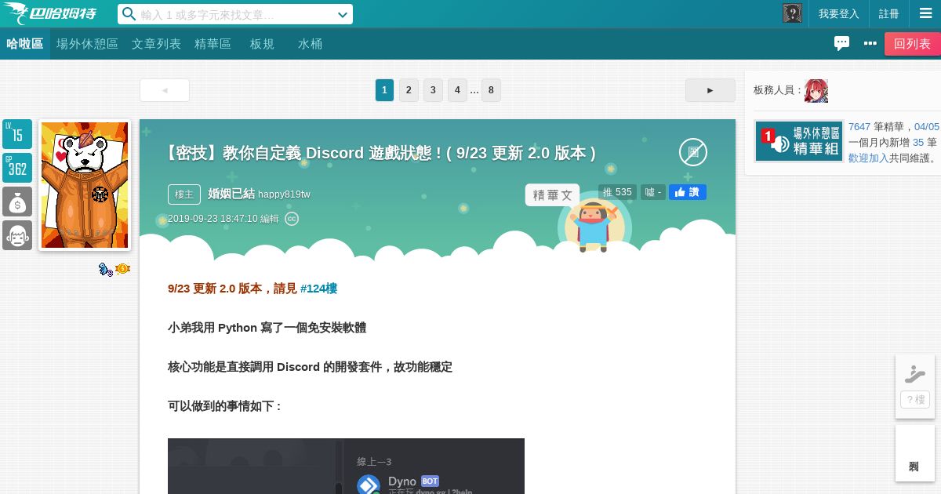This screenshot has height=494, width=941.
Task: Select current page 1 button
Action: click(x=384, y=90)
